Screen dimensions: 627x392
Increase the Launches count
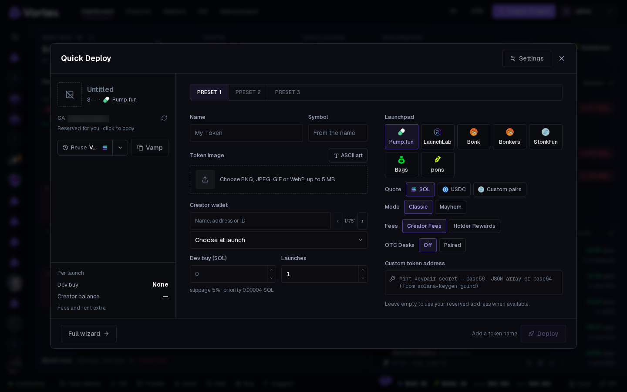click(363, 270)
